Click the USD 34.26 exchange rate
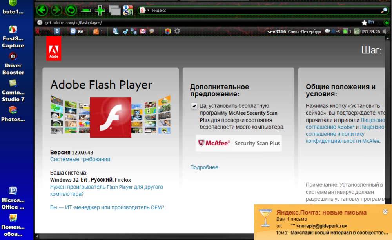This screenshot has height=240, width=392. point(367,31)
